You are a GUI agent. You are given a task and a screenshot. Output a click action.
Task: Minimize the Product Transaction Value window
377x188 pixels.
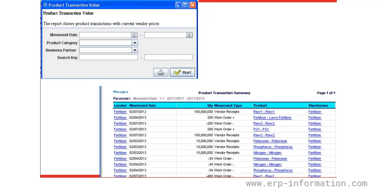pyautogui.click(x=178, y=5)
